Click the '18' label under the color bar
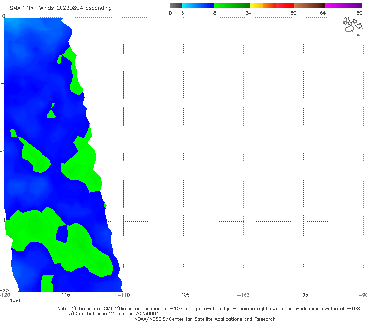The width and height of the screenshot is (367, 322). (x=213, y=13)
